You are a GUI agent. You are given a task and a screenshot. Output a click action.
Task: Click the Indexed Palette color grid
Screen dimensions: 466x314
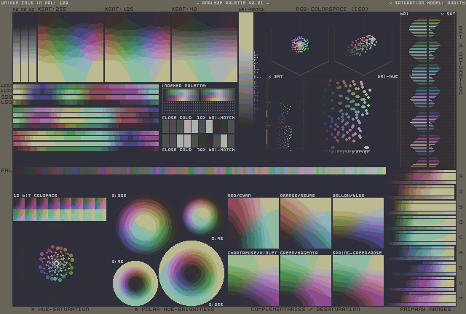coord(198,101)
